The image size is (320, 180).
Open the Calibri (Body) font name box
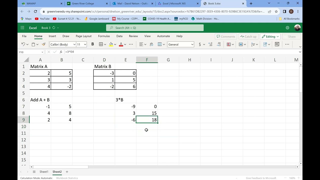(63, 44)
